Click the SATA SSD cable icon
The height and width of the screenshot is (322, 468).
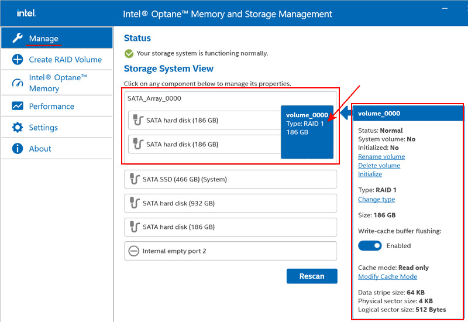pyautogui.click(x=134, y=179)
